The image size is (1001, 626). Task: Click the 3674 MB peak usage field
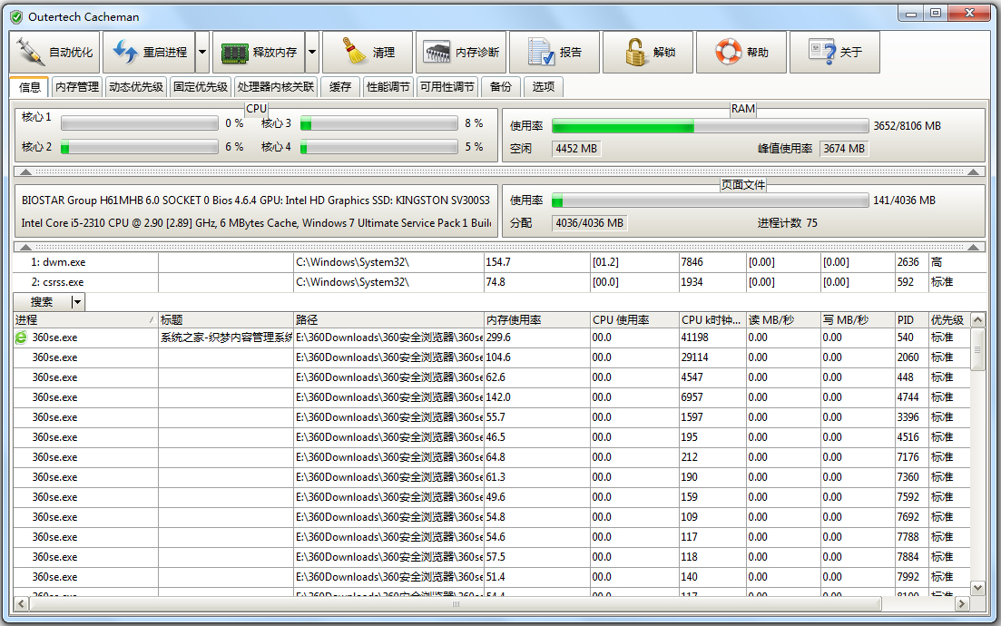(844, 149)
